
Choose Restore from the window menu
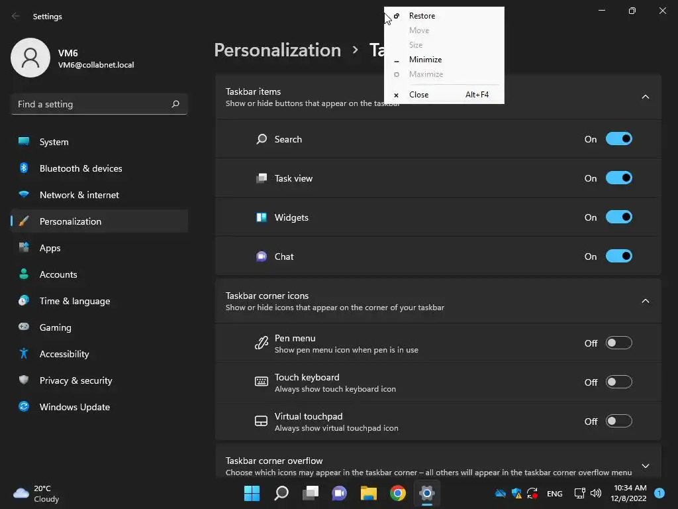tap(444, 16)
